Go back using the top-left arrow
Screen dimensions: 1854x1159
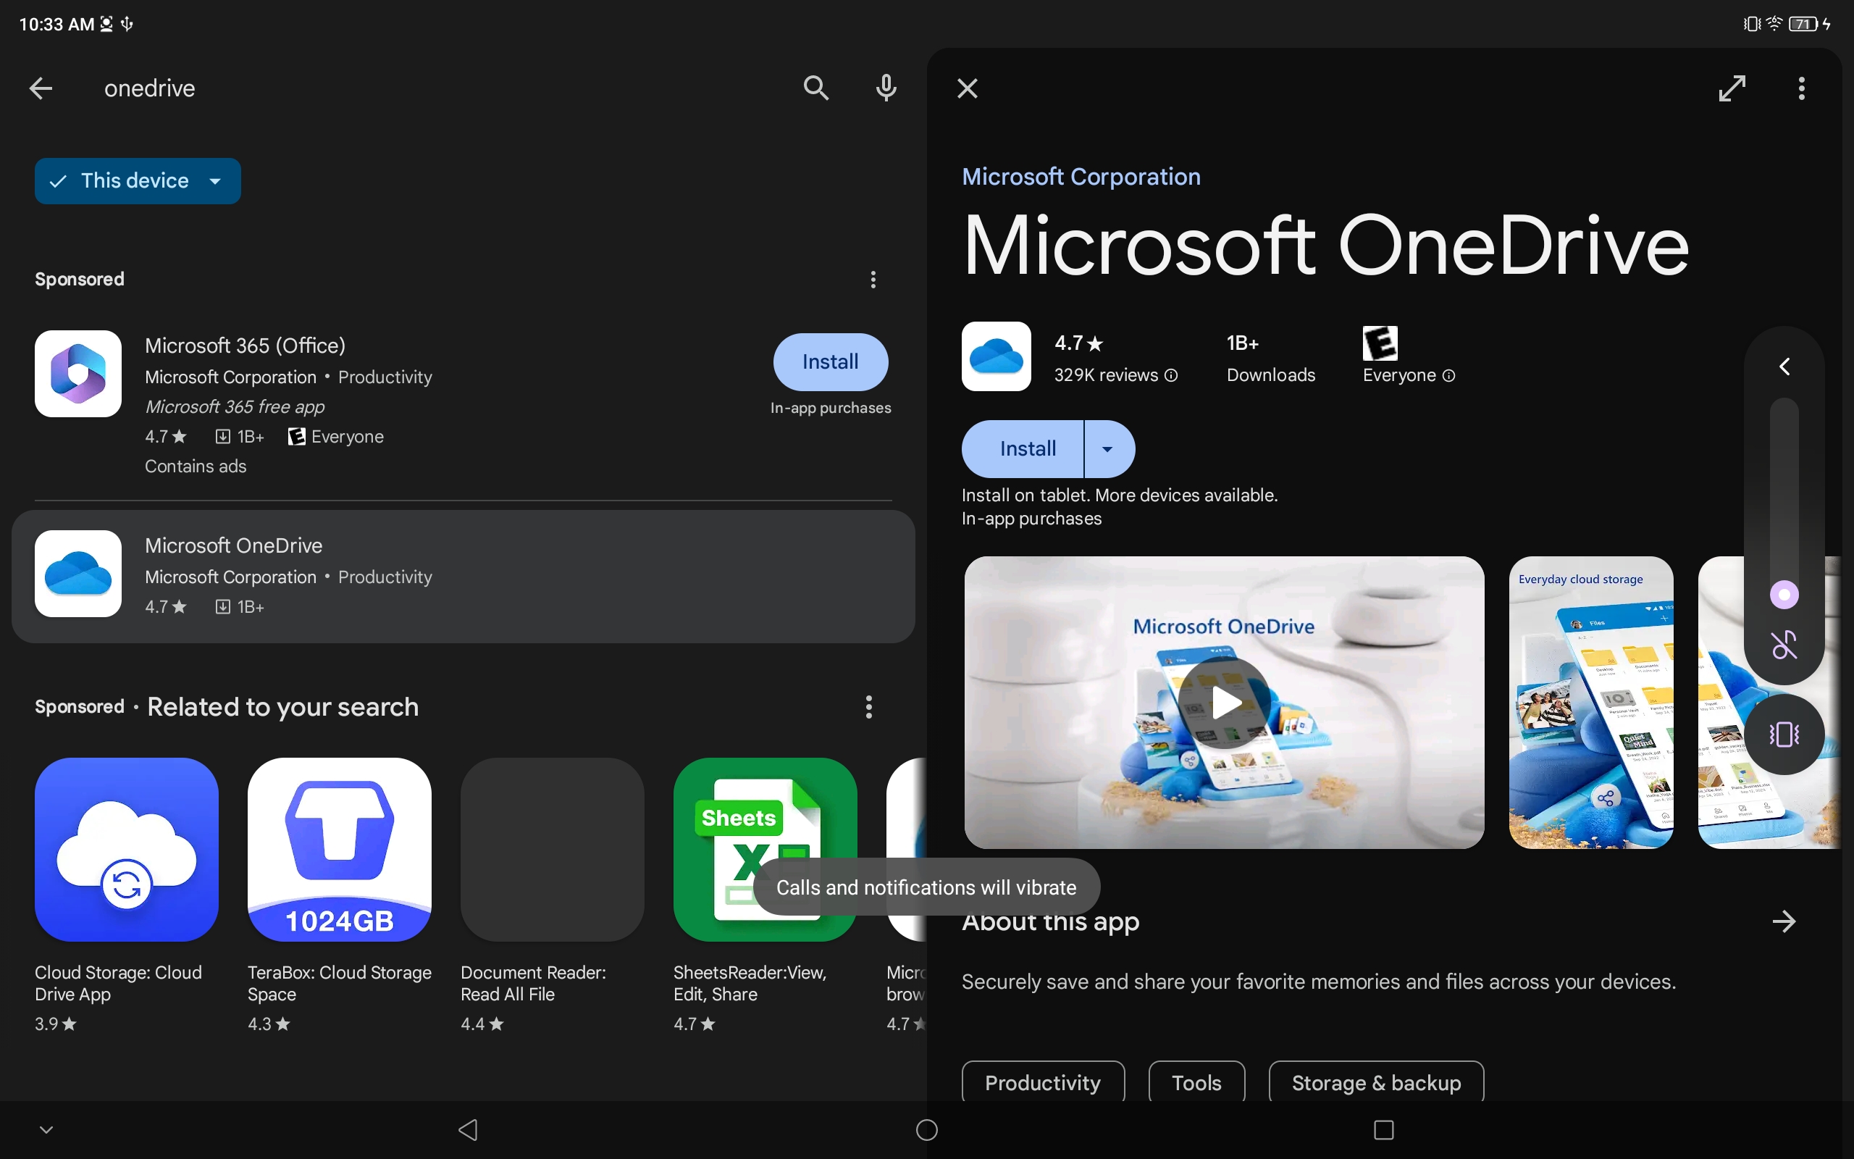tap(41, 88)
